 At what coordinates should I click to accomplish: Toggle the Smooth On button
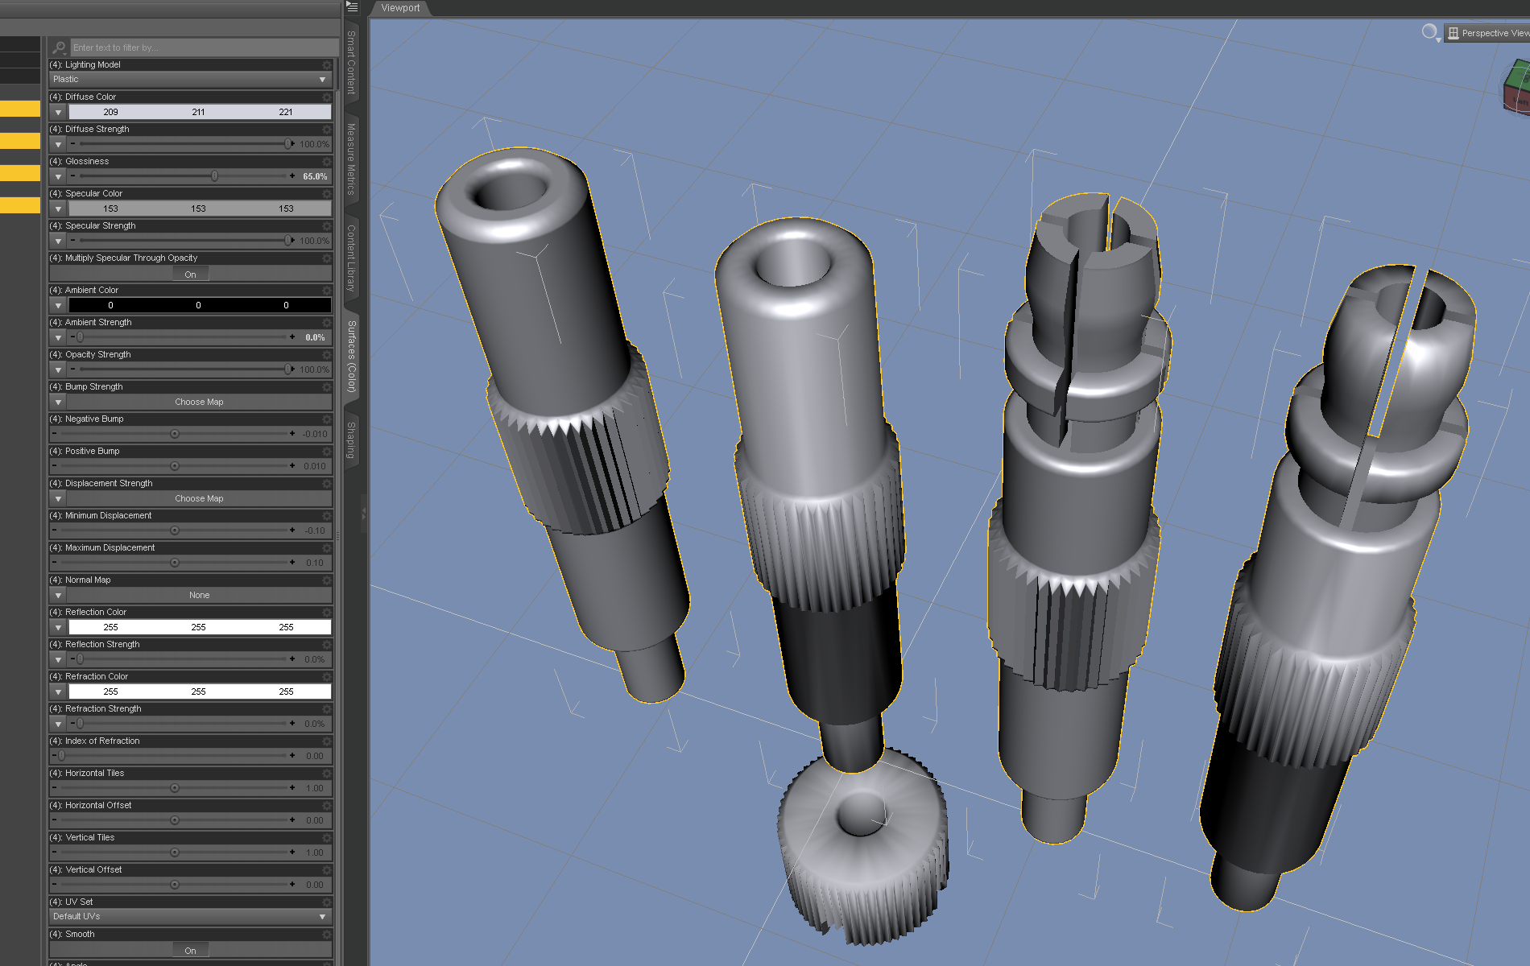click(x=190, y=950)
